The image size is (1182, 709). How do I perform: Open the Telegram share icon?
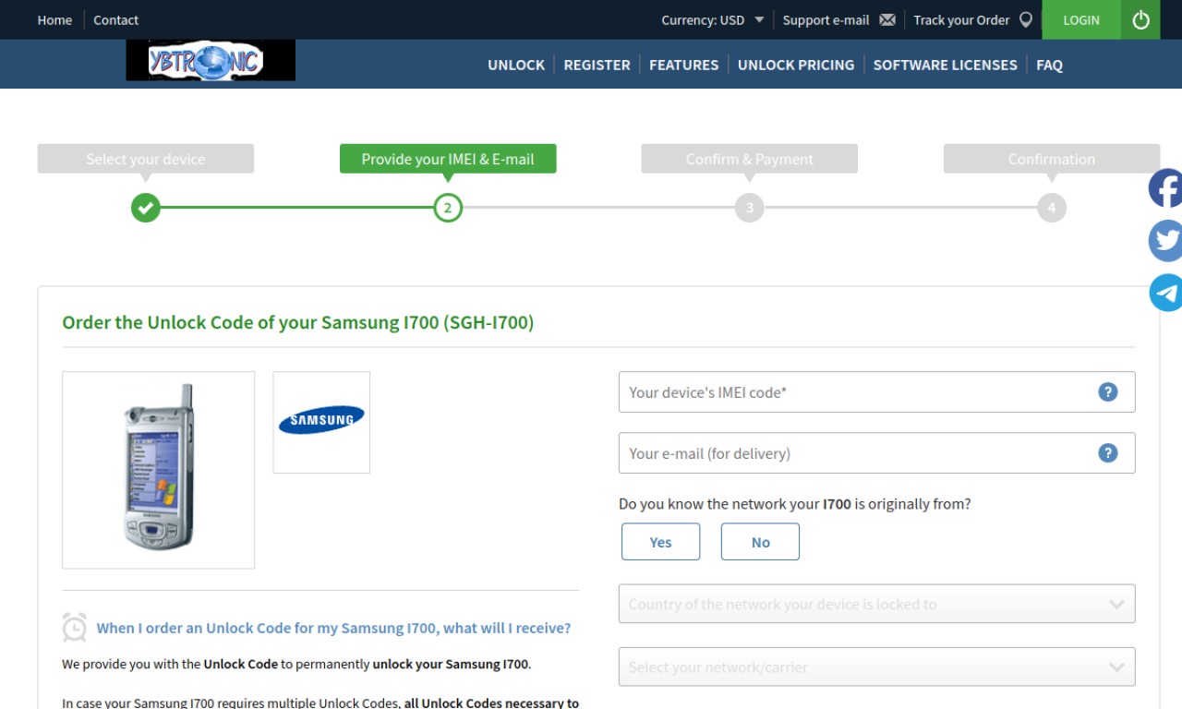(x=1165, y=293)
